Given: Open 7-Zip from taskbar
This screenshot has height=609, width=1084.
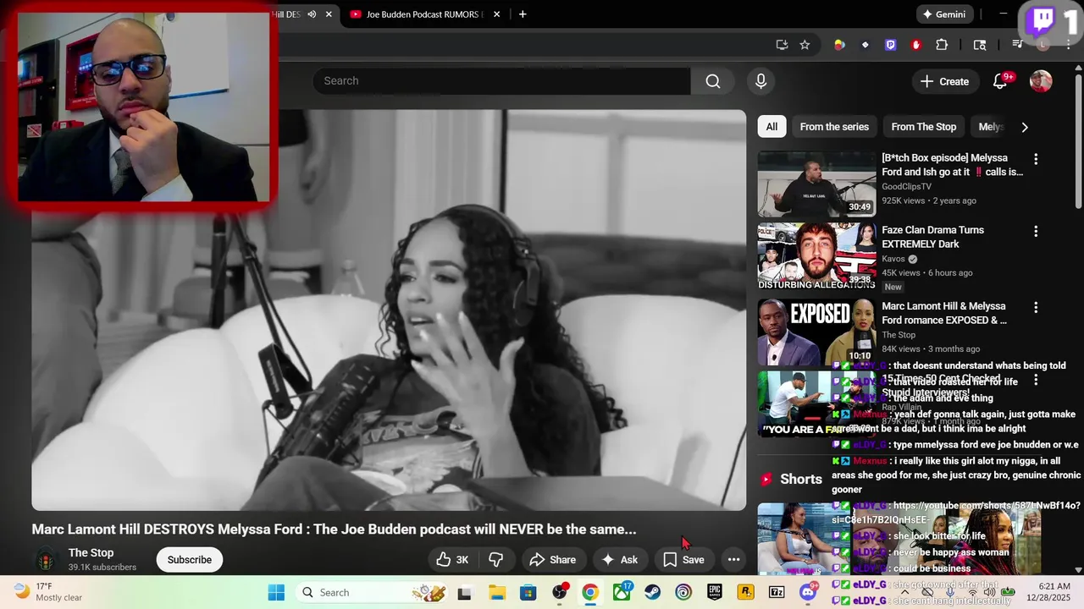Looking at the screenshot, I should pyautogui.click(x=777, y=592).
